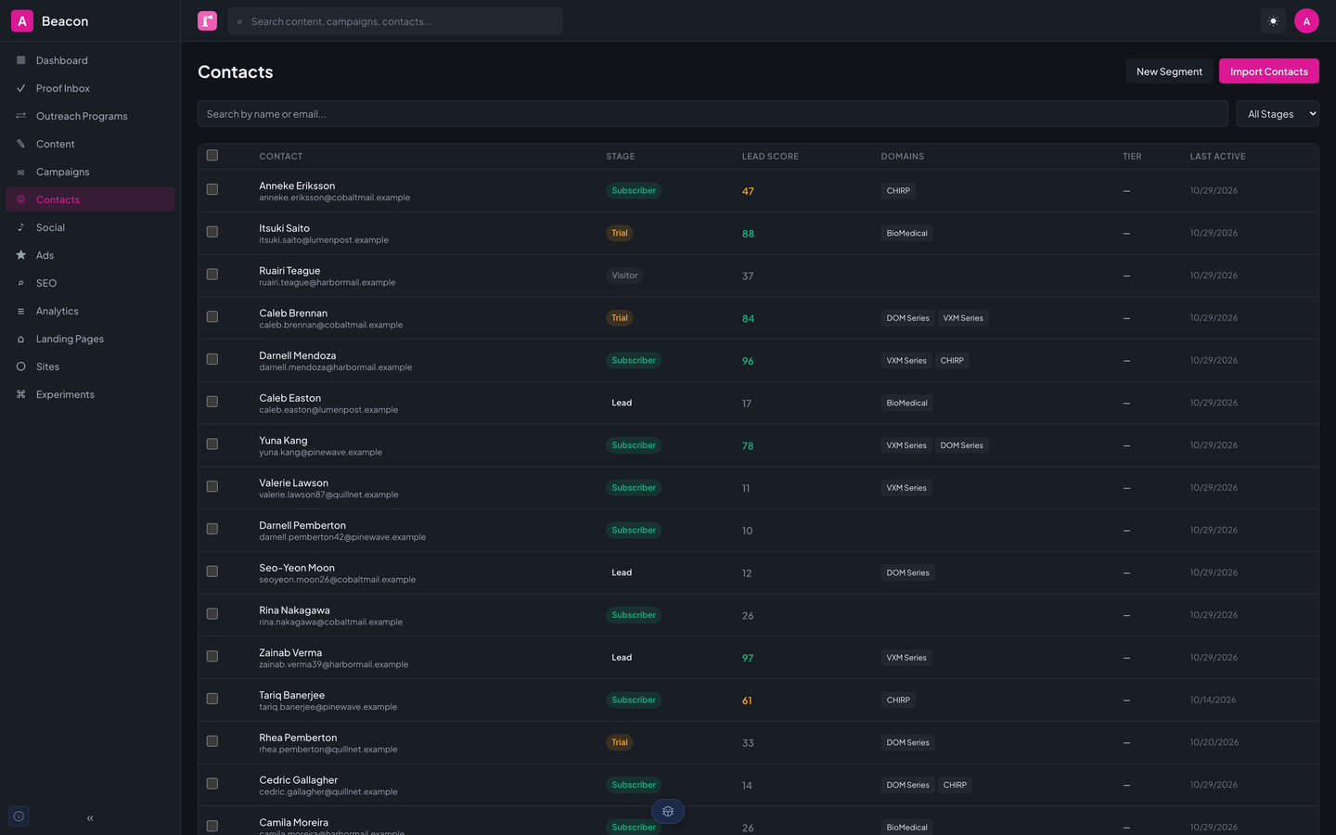The image size is (1336, 835).
Task: Open the Analytics page
Action: (90, 311)
